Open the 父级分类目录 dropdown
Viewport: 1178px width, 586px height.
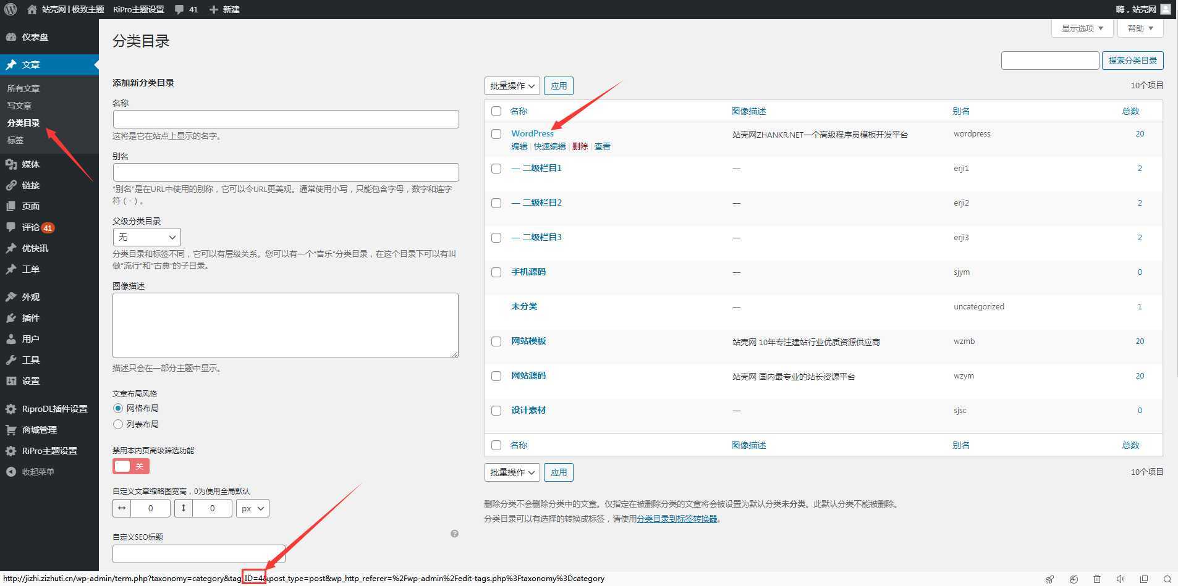pyautogui.click(x=146, y=237)
